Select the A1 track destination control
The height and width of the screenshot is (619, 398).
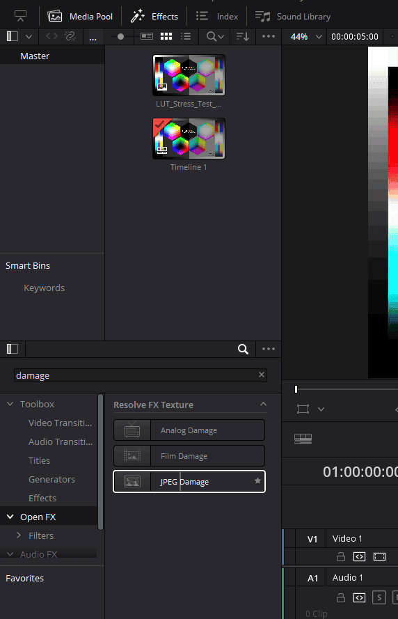pos(312,579)
